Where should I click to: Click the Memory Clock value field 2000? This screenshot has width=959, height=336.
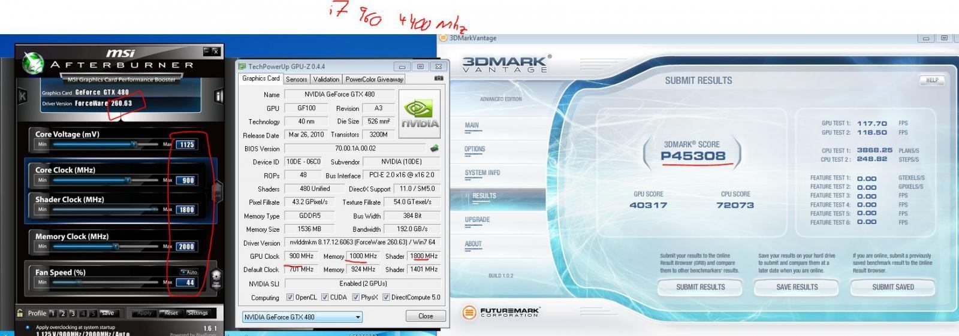pyautogui.click(x=186, y=246)
